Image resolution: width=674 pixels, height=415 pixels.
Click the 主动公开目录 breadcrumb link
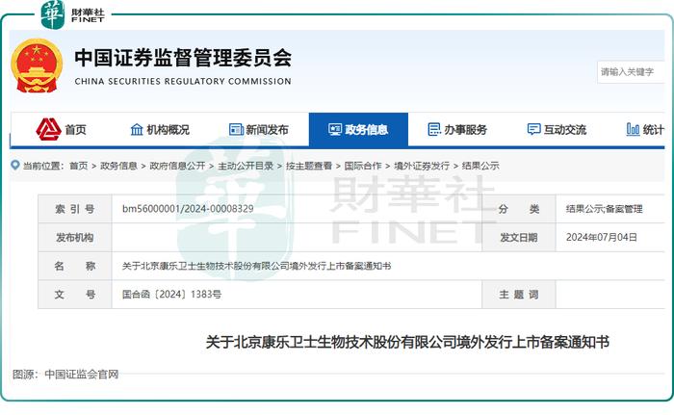coord(246,166)
